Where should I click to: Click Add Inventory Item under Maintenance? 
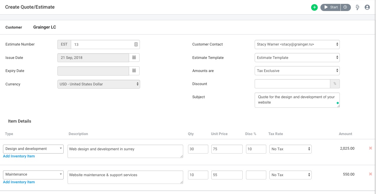click(x=19, y=182)
